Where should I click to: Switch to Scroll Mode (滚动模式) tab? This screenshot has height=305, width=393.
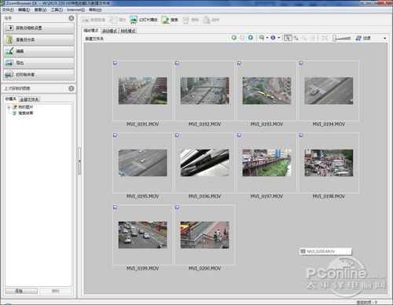[109, 31]
